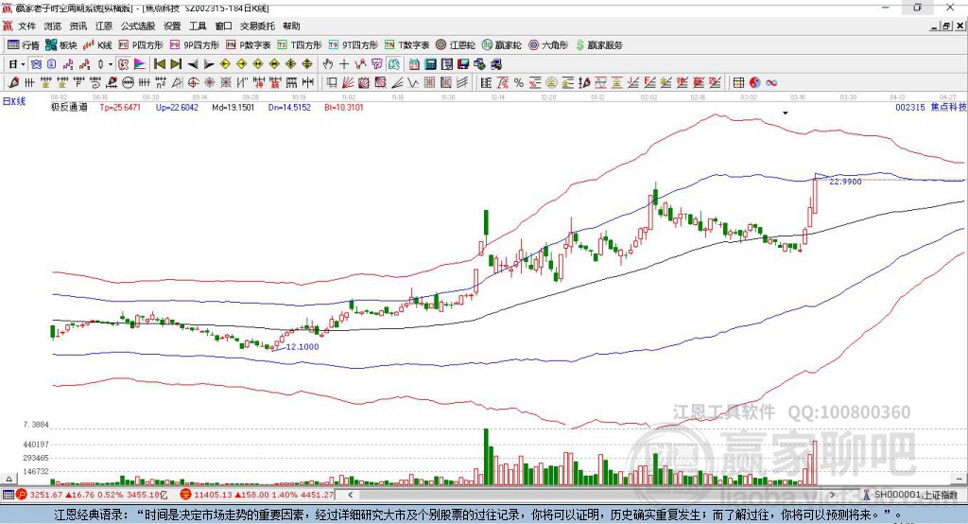Open the 9T四方形 tool
Viewport: 968px width, 524px height.
pyautogui.click(x=354, y=45)
